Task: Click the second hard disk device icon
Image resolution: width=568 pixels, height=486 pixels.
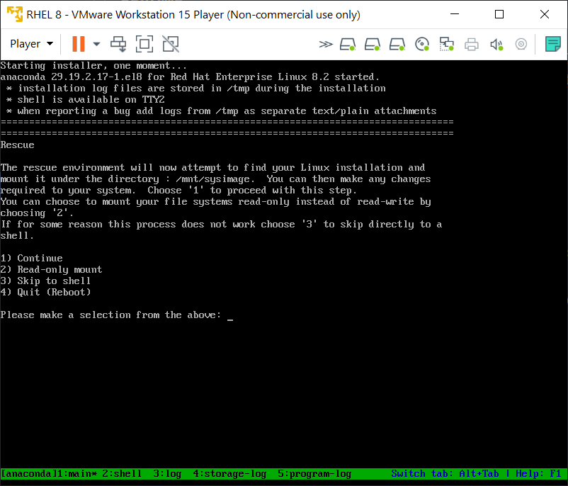Action: [x=373, y=44]
